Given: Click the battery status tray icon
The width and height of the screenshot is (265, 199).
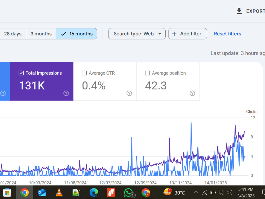Looking at the screenshot, I should (213, 193).
